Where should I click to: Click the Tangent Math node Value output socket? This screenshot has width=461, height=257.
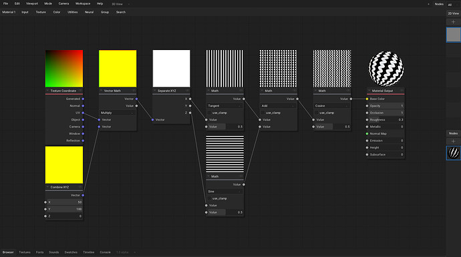244,99
